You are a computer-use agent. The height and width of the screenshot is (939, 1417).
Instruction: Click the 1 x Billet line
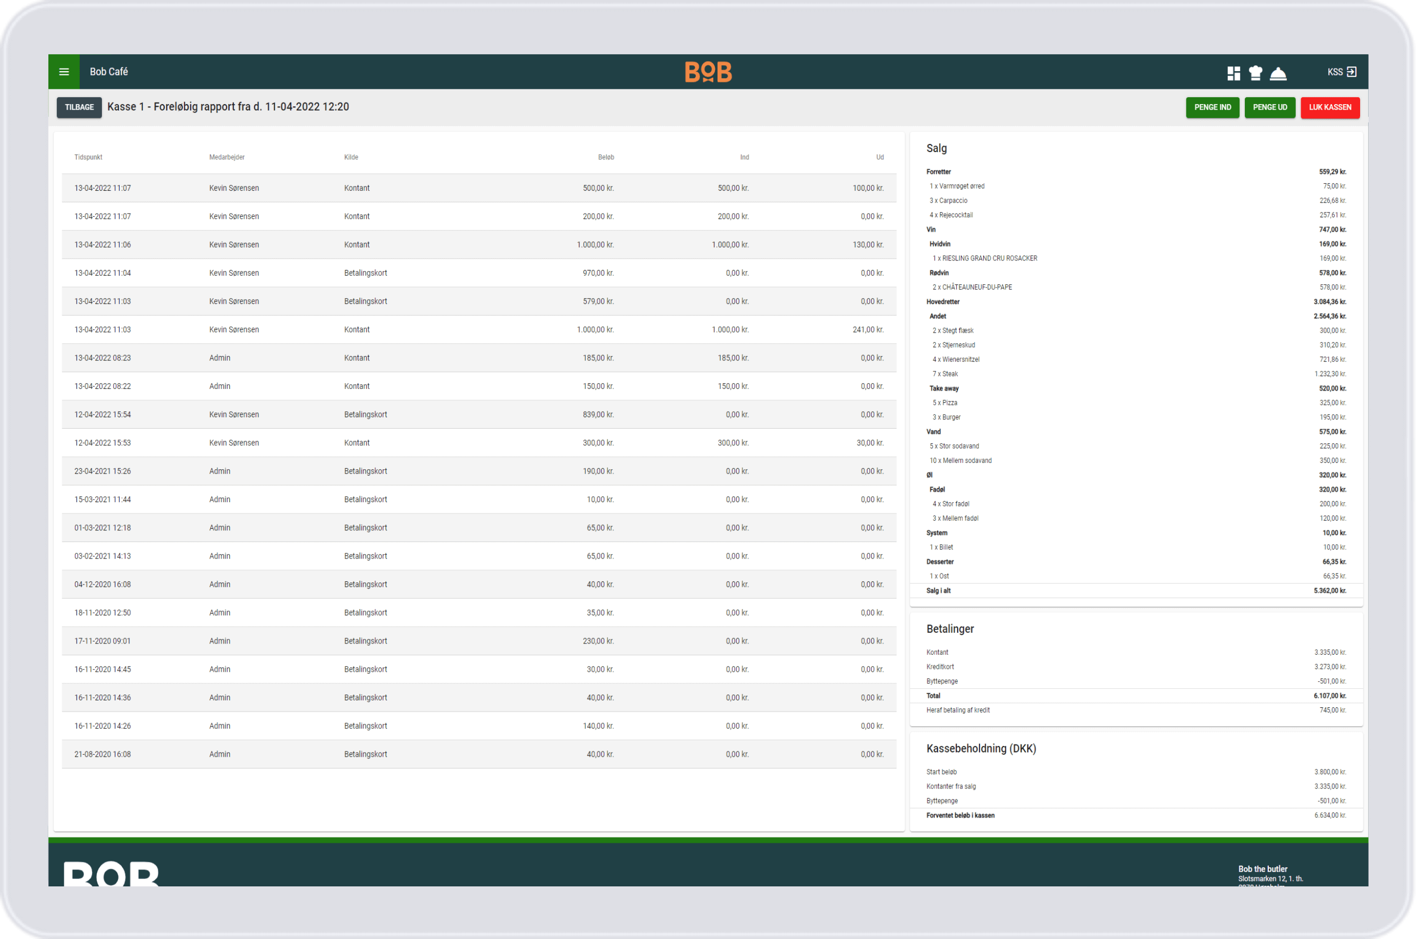pos(1137,547)
